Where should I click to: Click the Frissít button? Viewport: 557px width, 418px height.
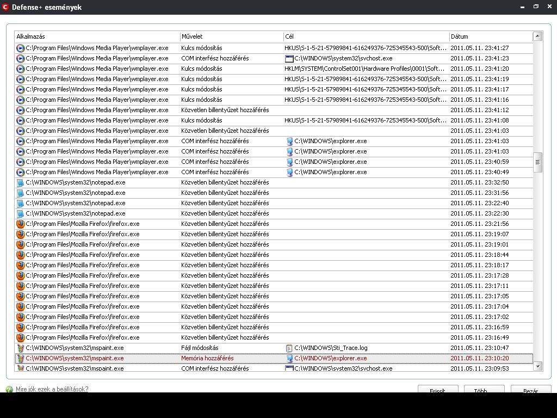pos(438,390)
